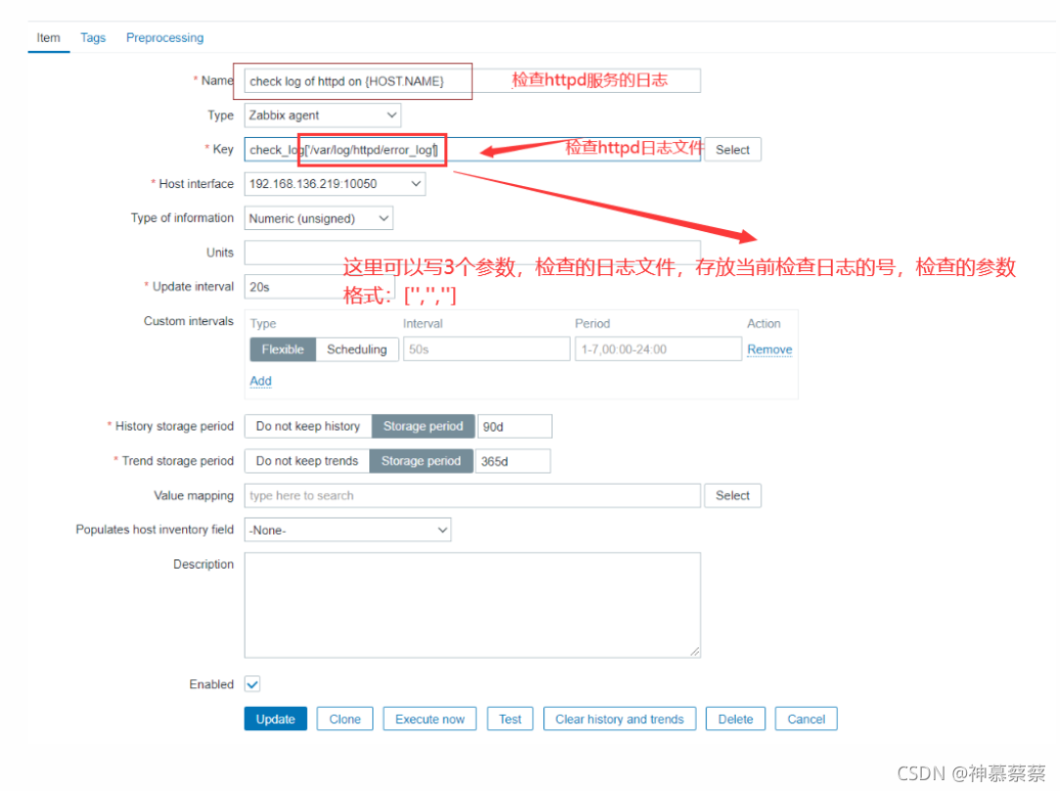Click the Delete button
The height and width of the screenshot is (791, 1060).
(735, 720)
